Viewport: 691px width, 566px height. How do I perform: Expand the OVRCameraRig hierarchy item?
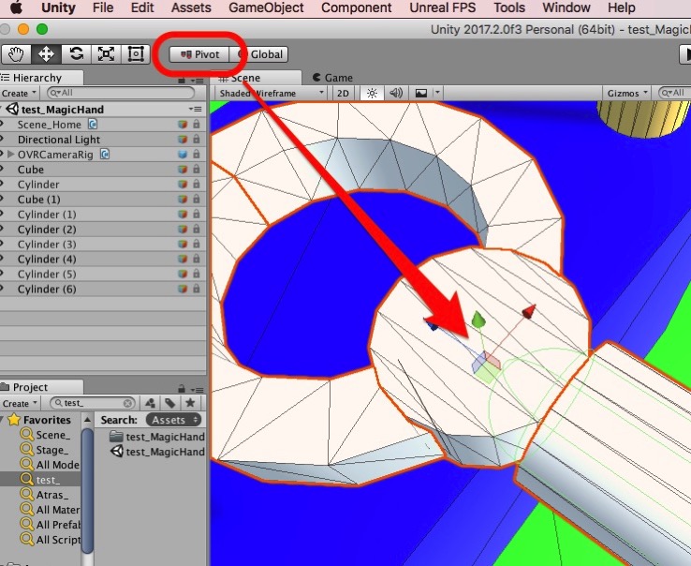pyautogui.click(x=11, y=154)
